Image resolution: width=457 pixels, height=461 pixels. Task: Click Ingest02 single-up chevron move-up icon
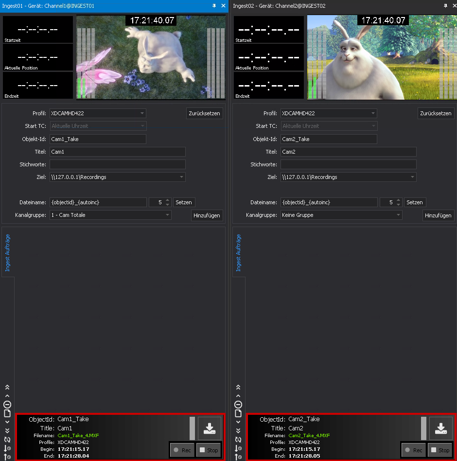click(238, 396)
